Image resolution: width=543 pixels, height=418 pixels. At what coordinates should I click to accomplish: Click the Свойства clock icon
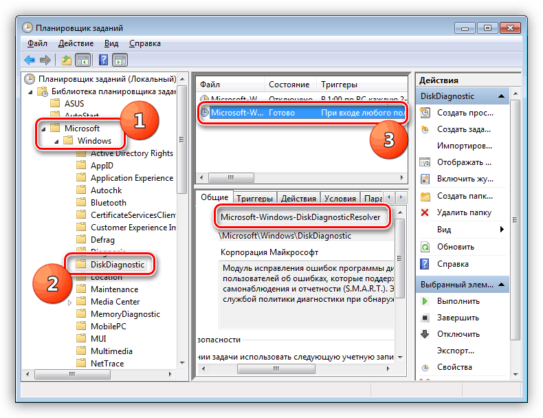tap(425, 367)
